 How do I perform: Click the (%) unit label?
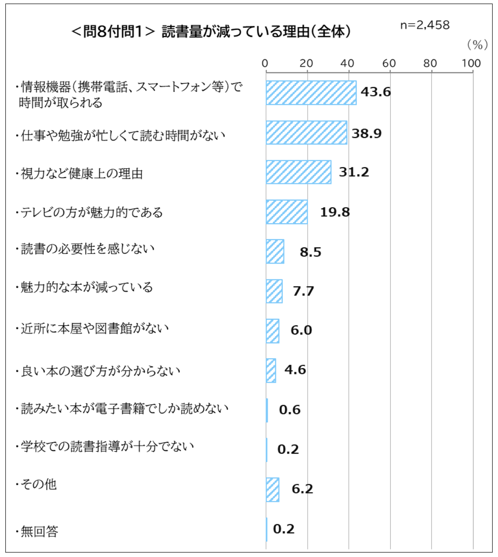(x=477, y=45)
